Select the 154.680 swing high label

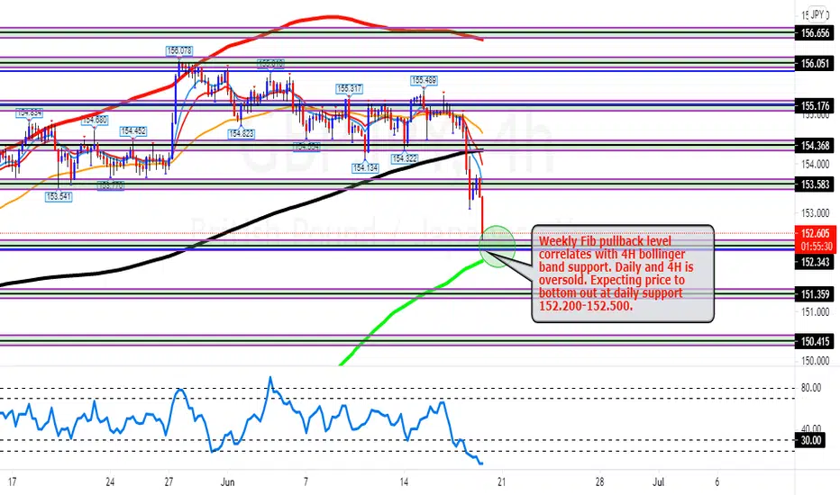(x=95, y=120)
